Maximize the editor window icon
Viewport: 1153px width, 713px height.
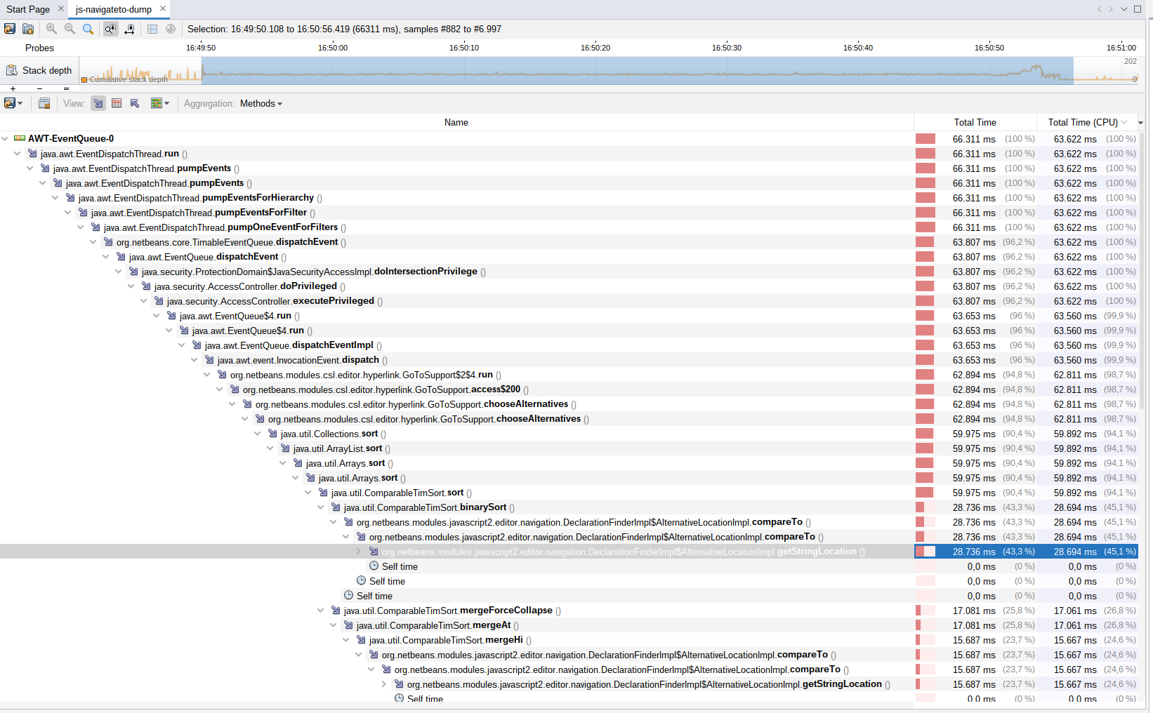point(1138,9)
